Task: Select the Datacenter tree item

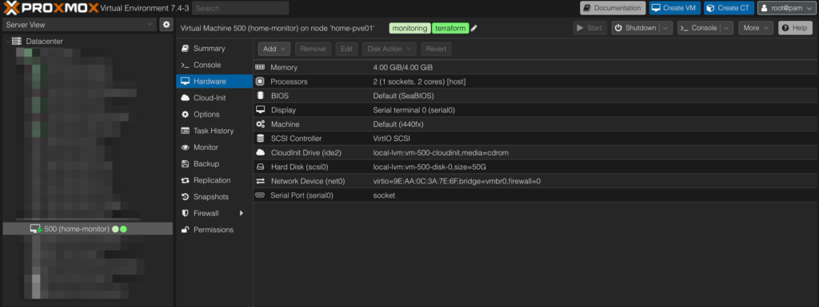Action: click(x=45, y=41)
